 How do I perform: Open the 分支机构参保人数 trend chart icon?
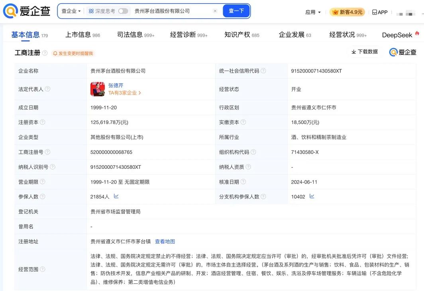click(x=312, y=196)
